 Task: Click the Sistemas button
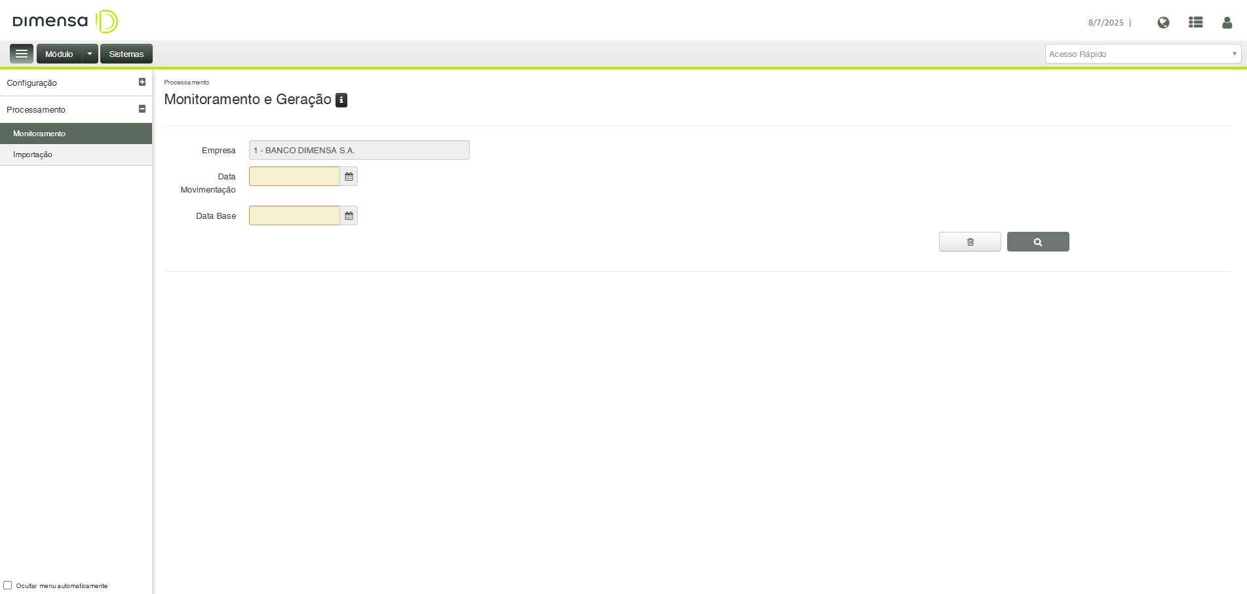click(x=126, y=54)
